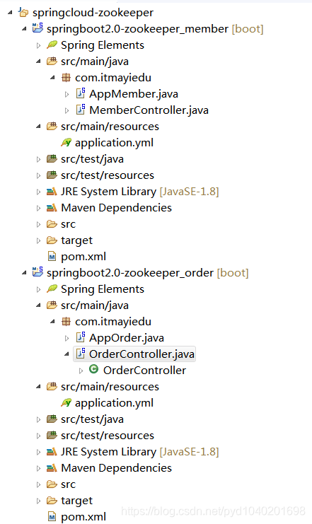Collapse the springcloud-zookeeper root project
Viewport: 312px width, 524px height.
10,13
